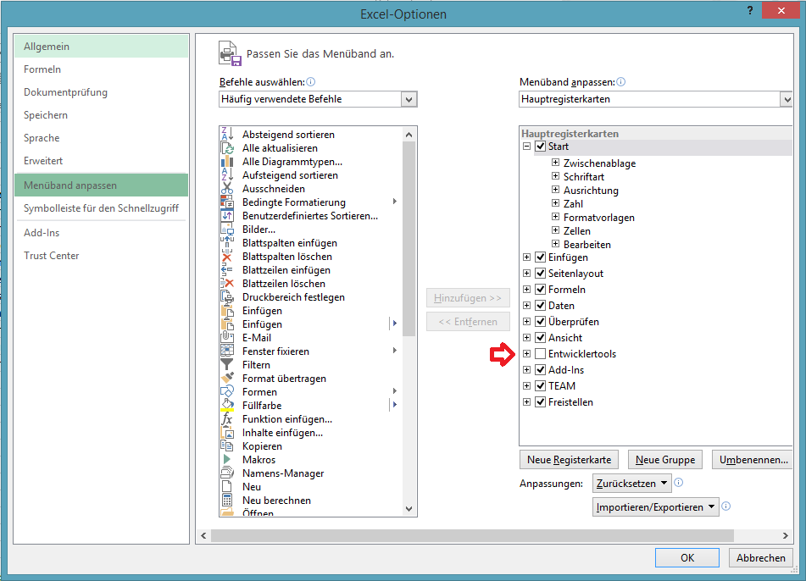Uncheck the Start tab checkbox
The image size is (806, 581).
(x=540, y=147)
